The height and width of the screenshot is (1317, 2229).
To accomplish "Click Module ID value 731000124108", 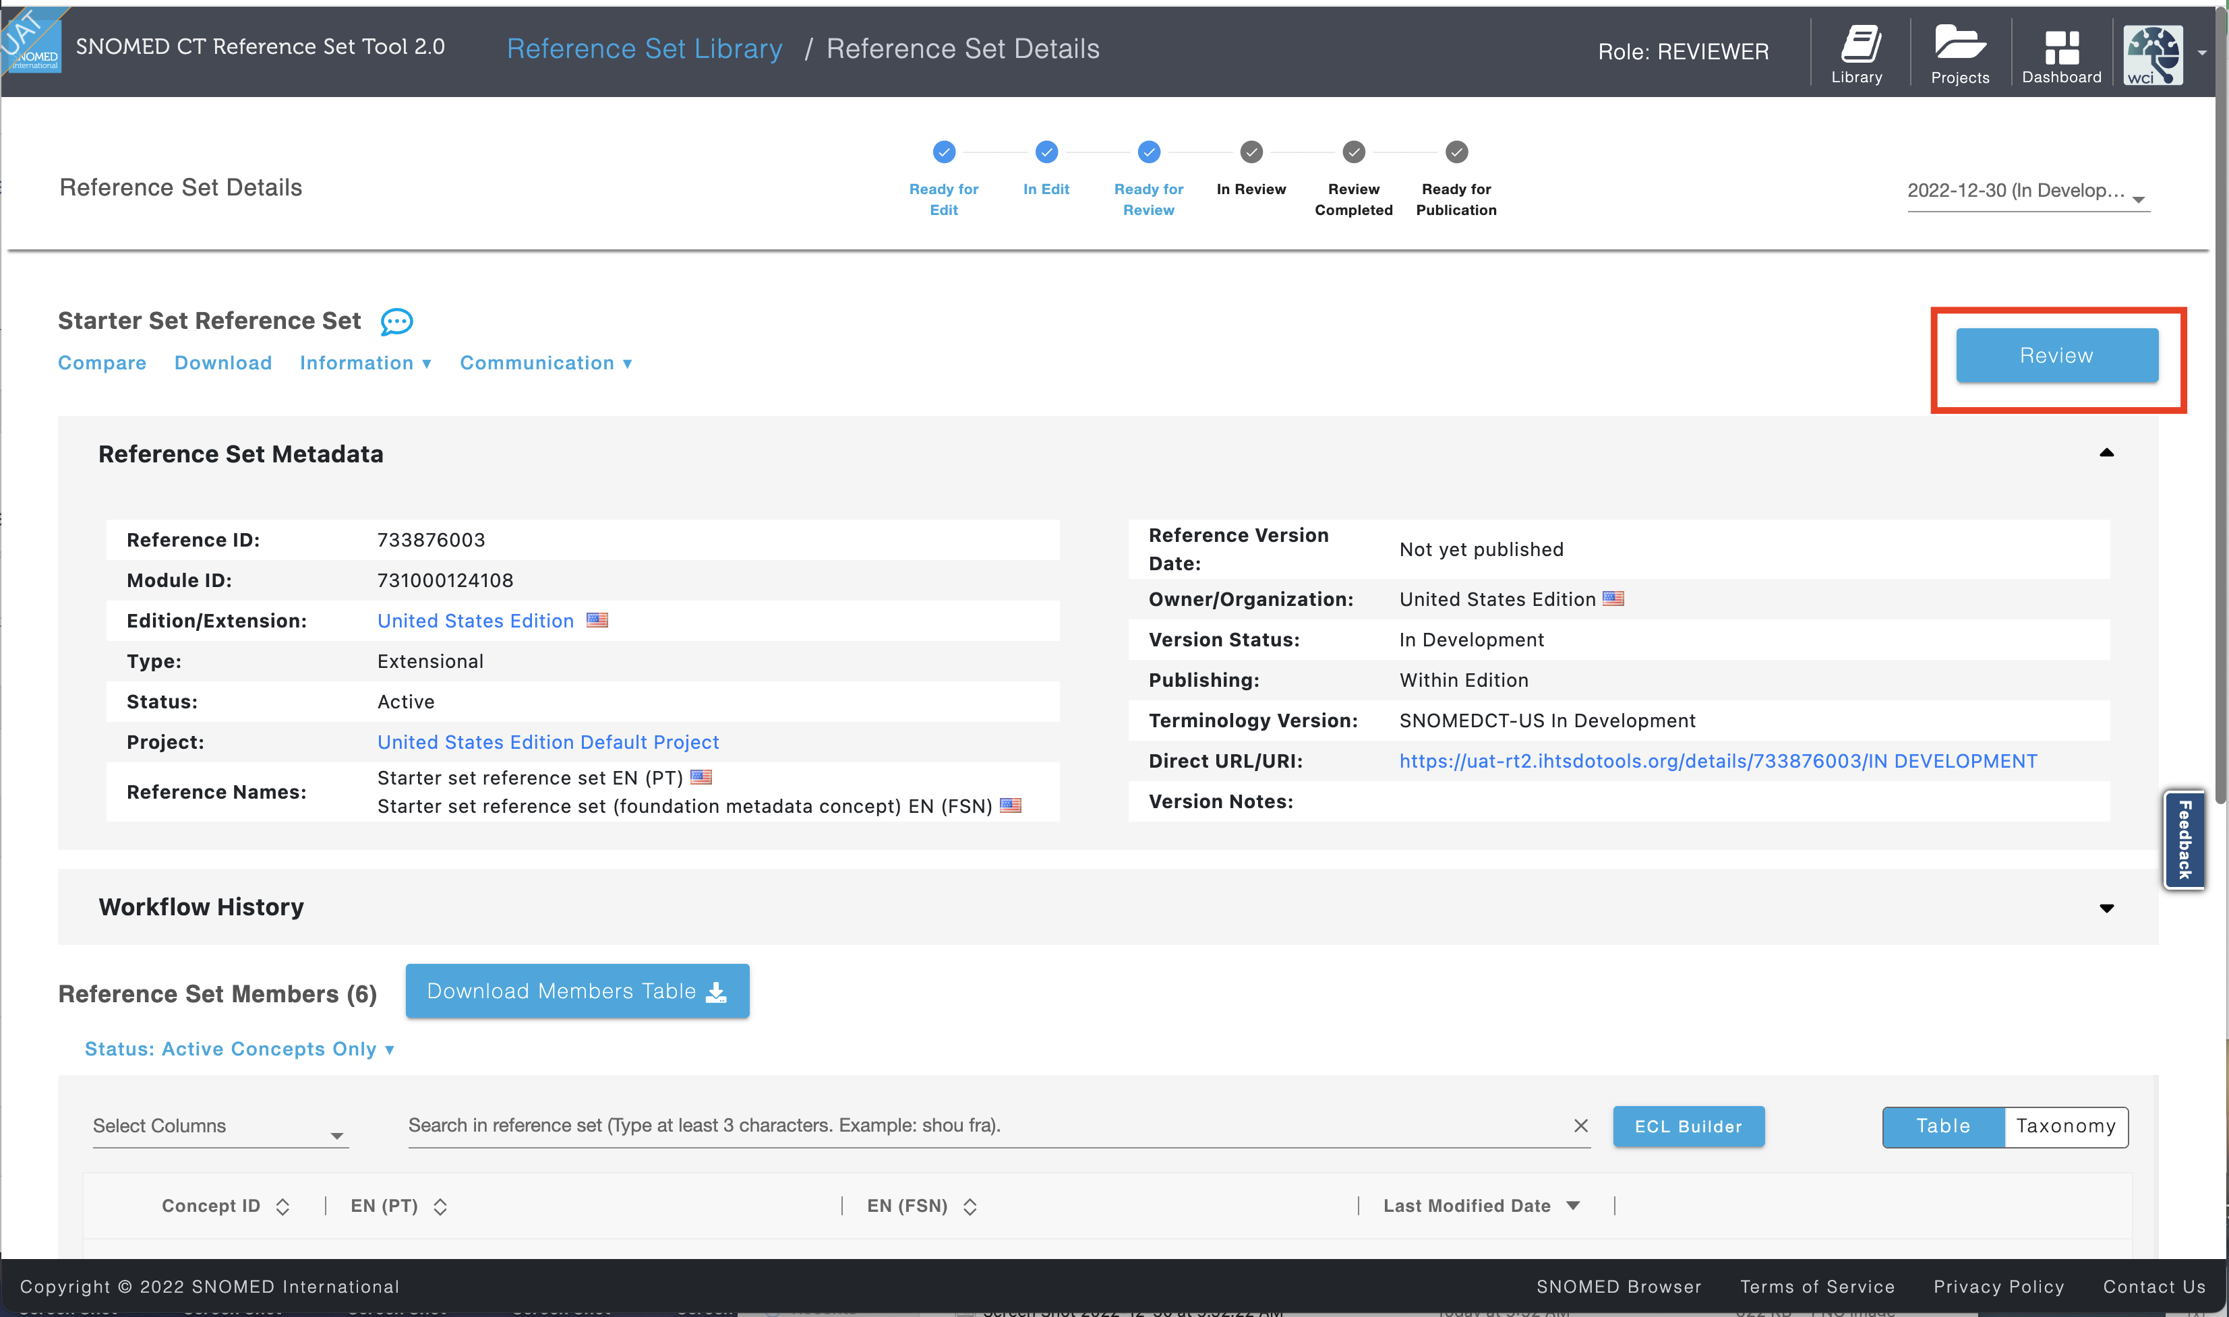I will tap(446, 580).
